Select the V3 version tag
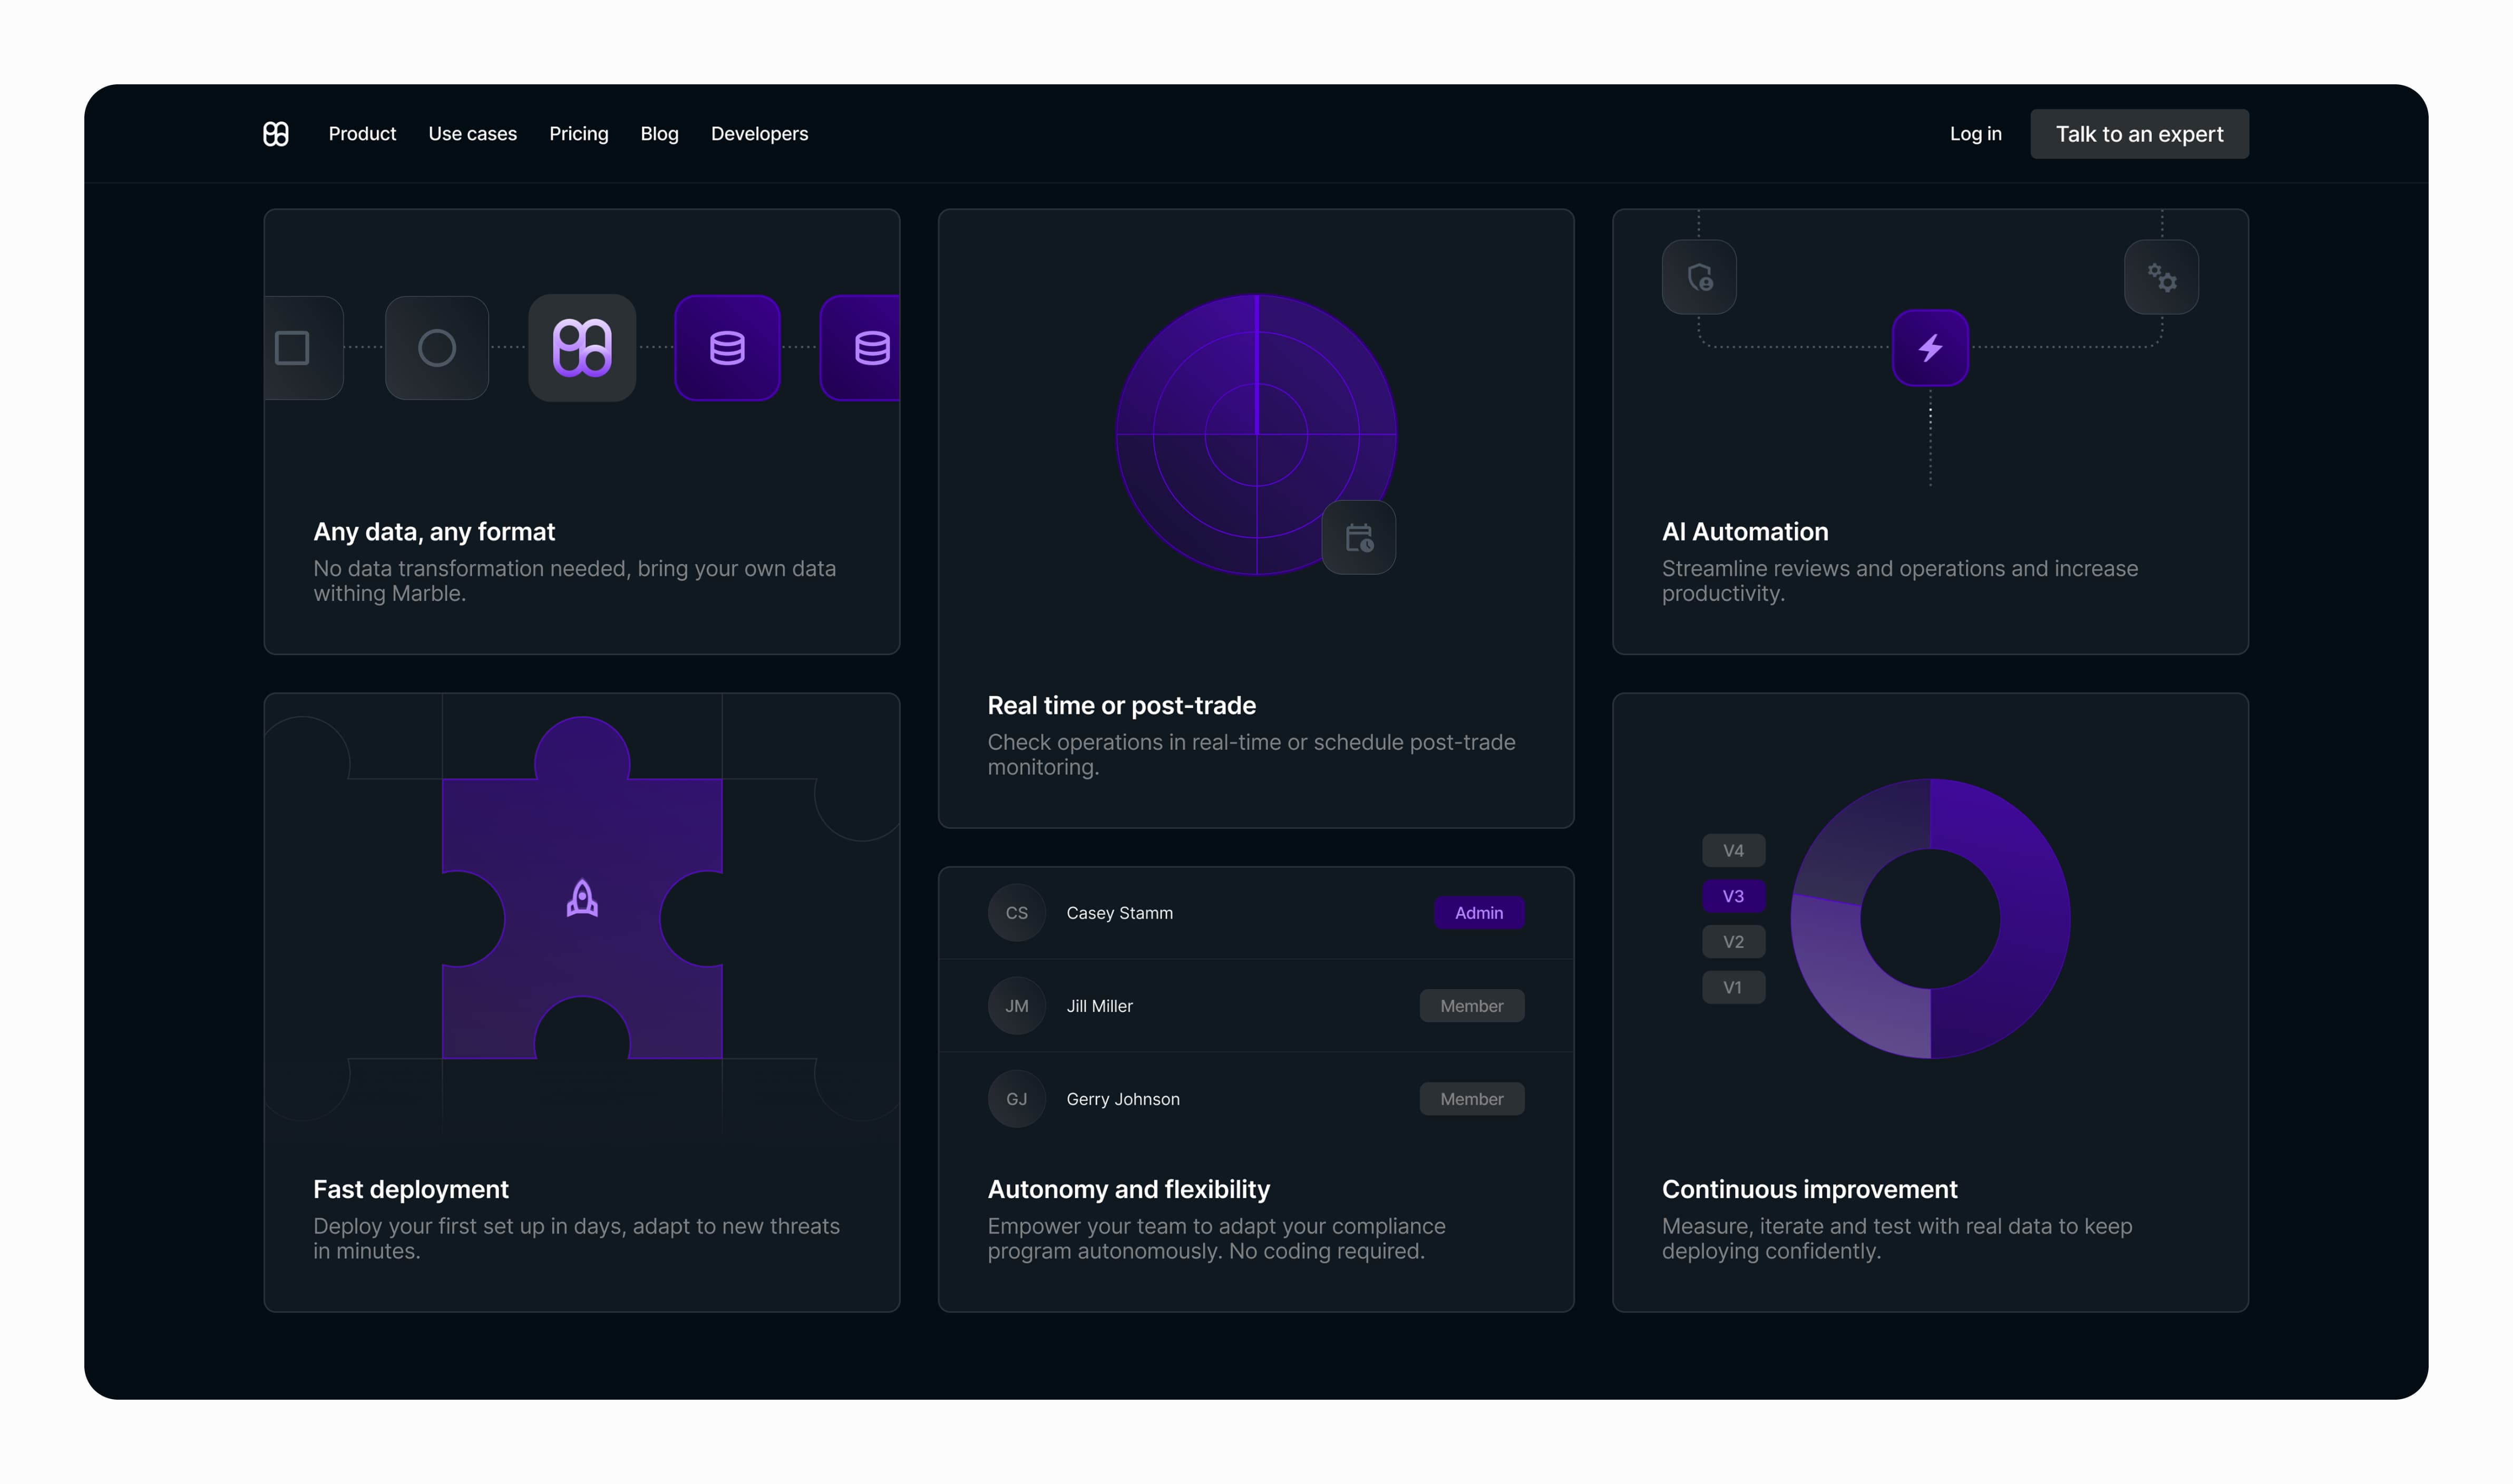Viewport: 2513px width, 1484px height. 1733,896
